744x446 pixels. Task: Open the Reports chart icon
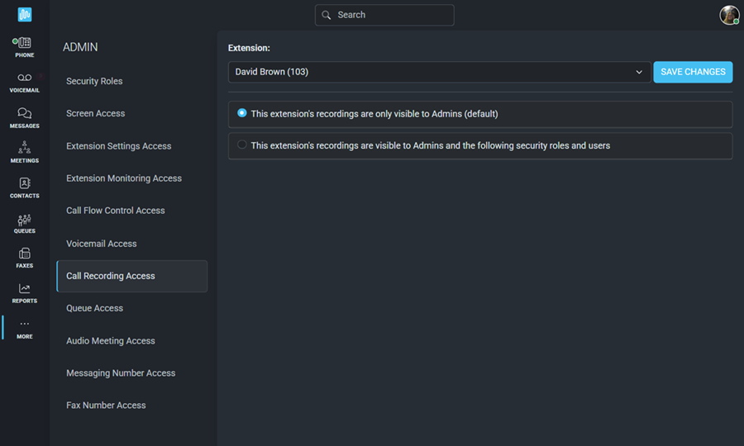pos(25,288)
